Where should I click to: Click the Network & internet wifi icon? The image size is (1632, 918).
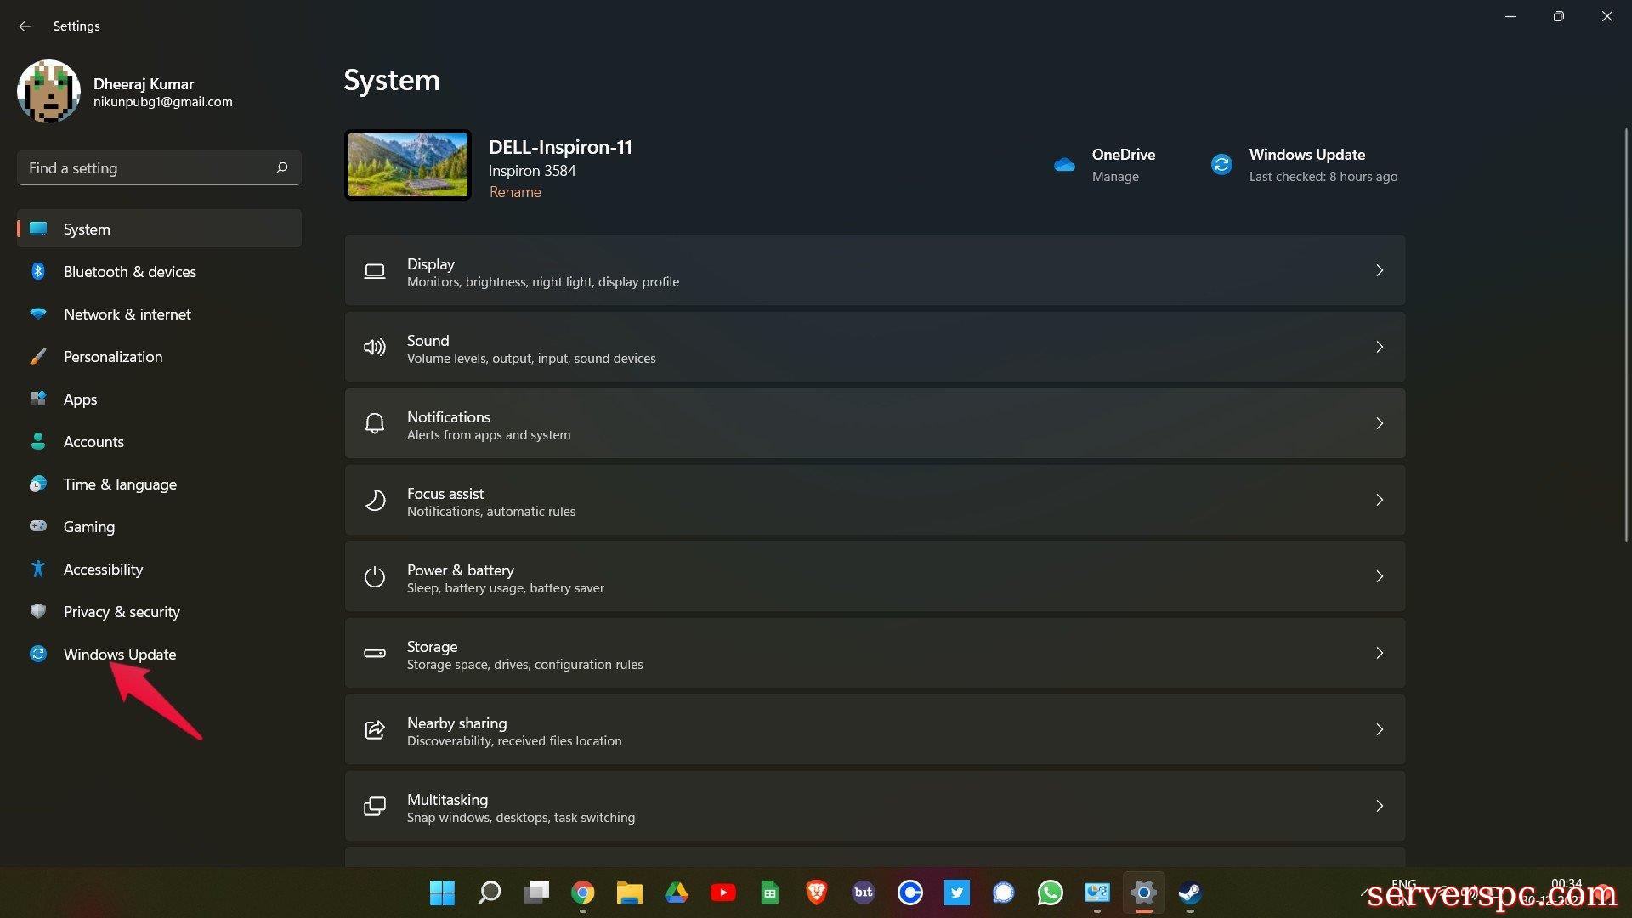[38, 314]
